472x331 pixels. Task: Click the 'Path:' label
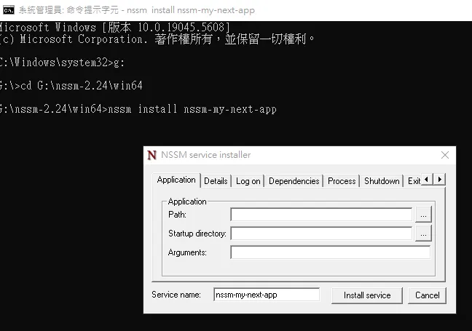point(177,215)
